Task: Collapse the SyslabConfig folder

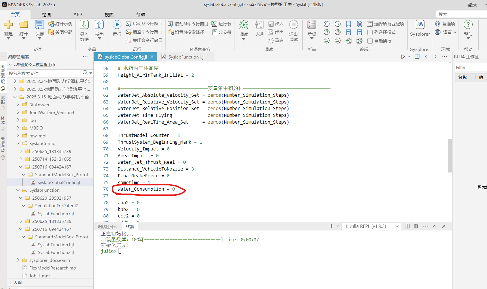Action: click(18, 143)
